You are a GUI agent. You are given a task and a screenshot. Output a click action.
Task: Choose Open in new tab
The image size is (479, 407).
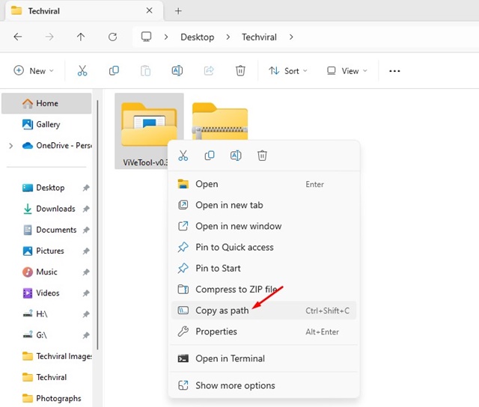264,205
